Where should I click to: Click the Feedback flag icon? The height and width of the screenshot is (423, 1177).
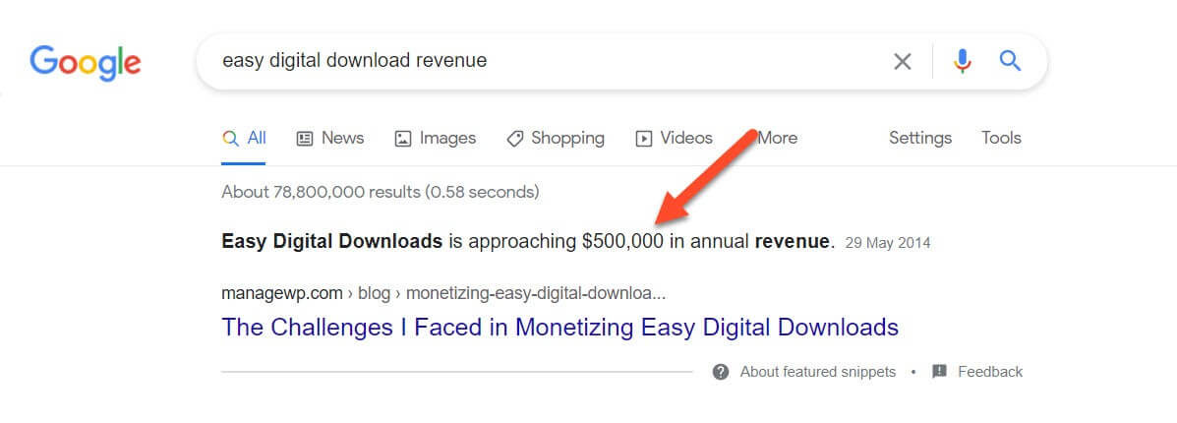tap(939, 371)
